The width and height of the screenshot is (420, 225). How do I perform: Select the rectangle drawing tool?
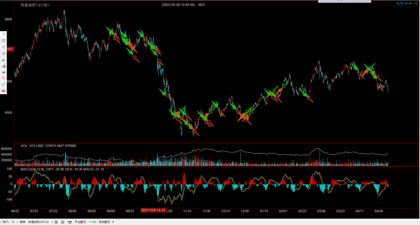[x=4, y=41]
